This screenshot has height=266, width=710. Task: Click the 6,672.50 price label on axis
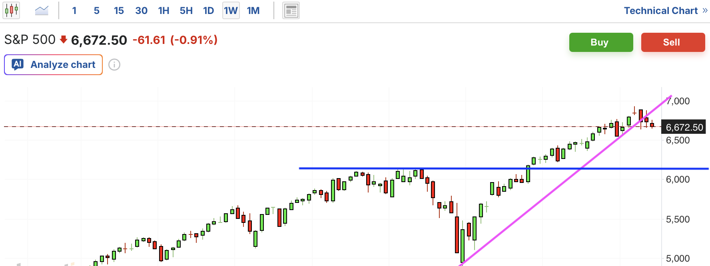point(684,127)
